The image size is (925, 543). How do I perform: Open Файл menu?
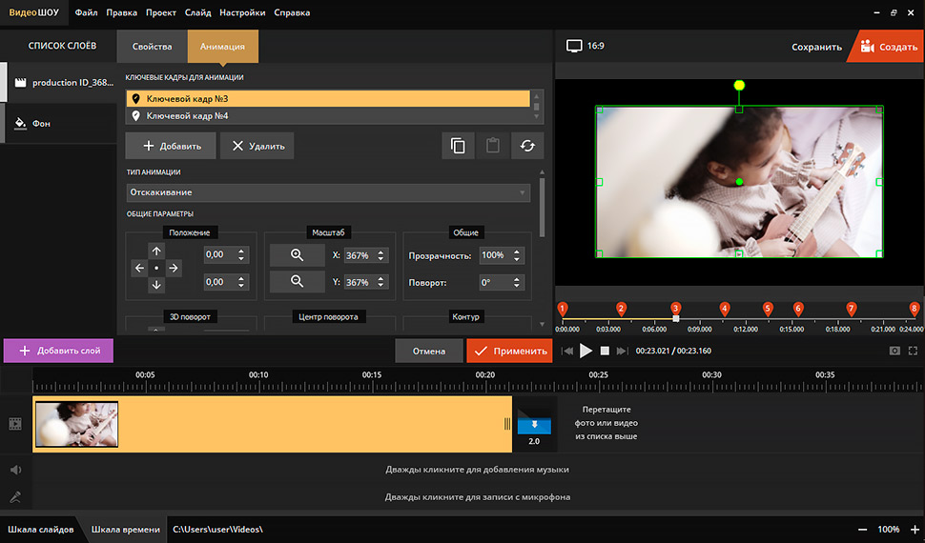point(86,12)
